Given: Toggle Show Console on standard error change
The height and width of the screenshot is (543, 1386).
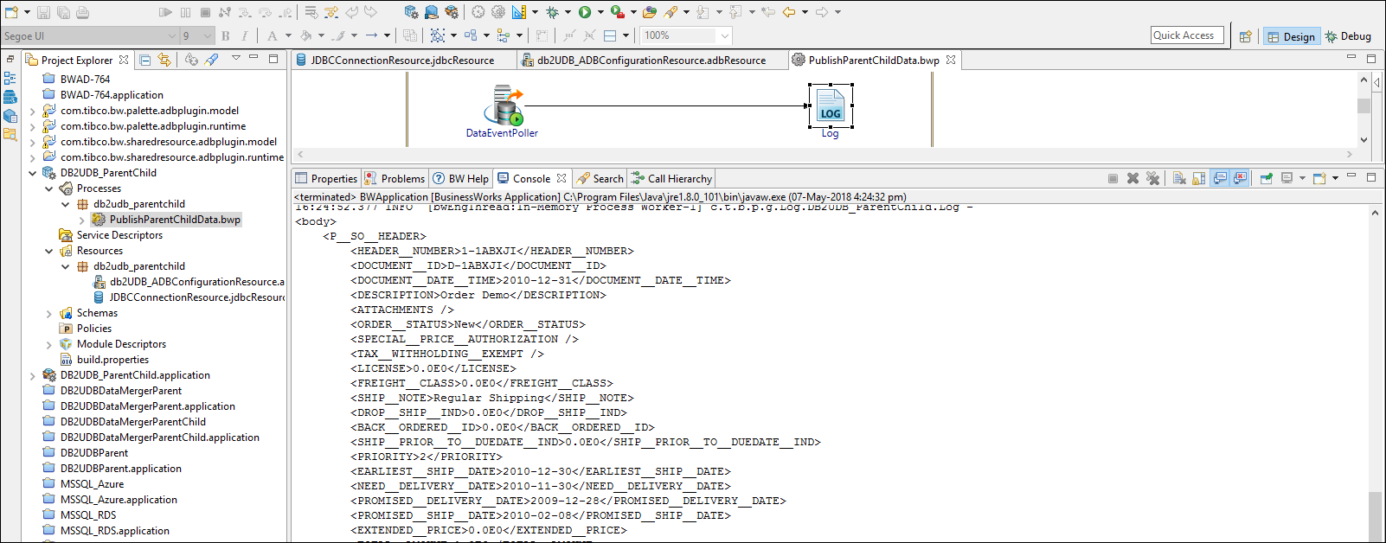Looking at the screenshot, I should (x=1240, y=178).
